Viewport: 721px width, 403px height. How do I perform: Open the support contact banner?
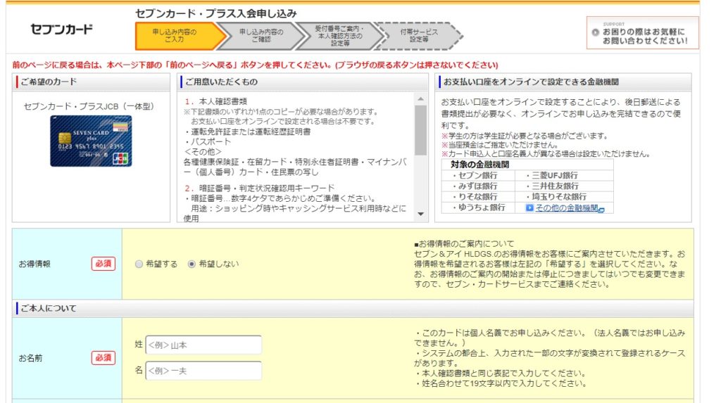point(642,32)
